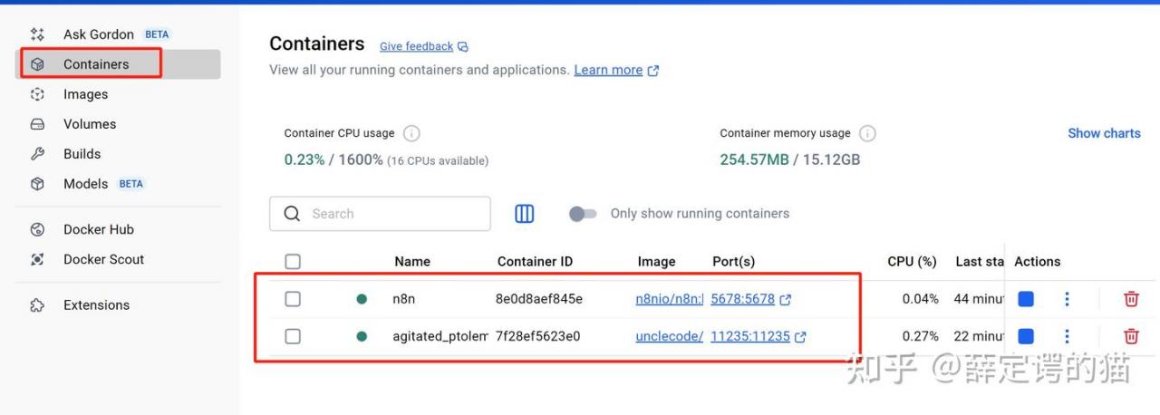Click the Builds wrench icon

pyautogui.click(x=37, y=154)
